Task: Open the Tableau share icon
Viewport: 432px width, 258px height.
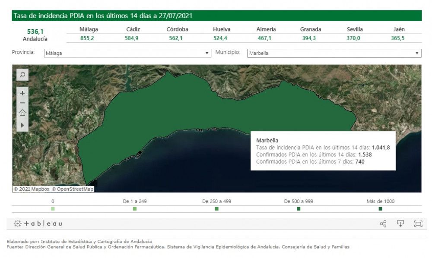Action: [383, 223]
